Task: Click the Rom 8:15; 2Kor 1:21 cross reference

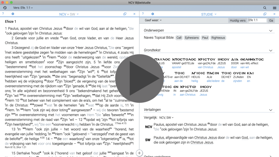Action: pyautogui.click(x=16, y=147)
